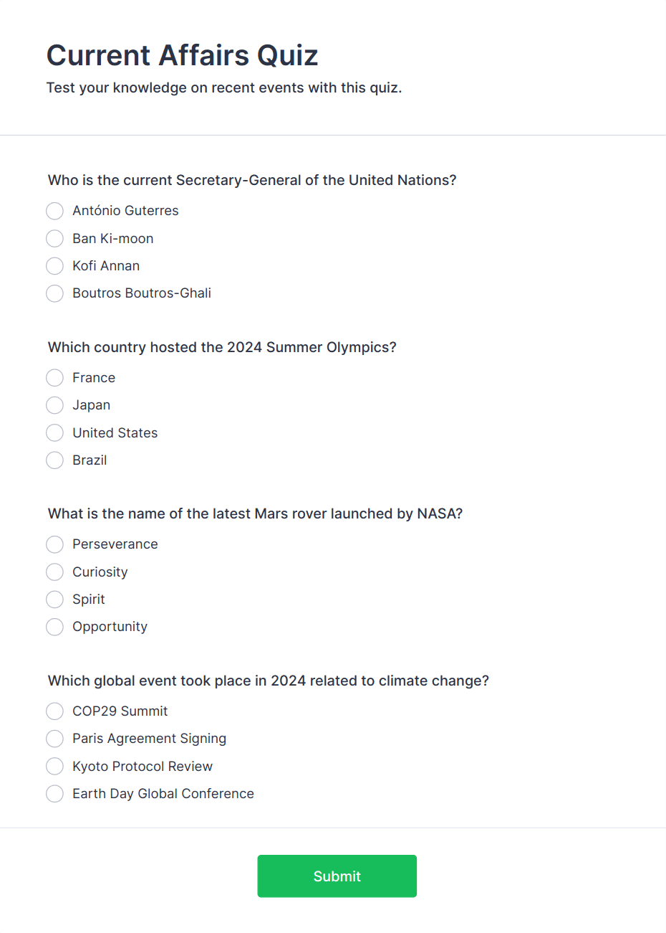Select Paris Agreement Signing option
Screen dimensions: 666x933
[55, 739]
